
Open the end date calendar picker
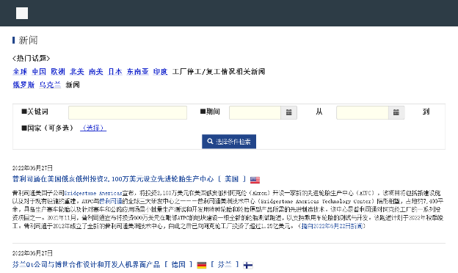[x=396, y=112]
